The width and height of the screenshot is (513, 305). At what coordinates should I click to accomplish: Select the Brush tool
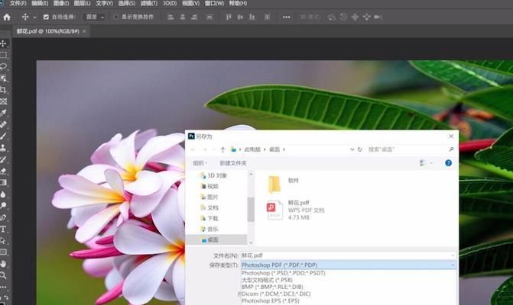pyautogui.click(x=3, y=136)
